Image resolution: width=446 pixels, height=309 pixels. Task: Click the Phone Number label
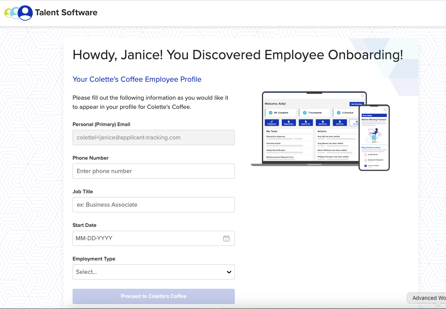click(x=90, y=158)
